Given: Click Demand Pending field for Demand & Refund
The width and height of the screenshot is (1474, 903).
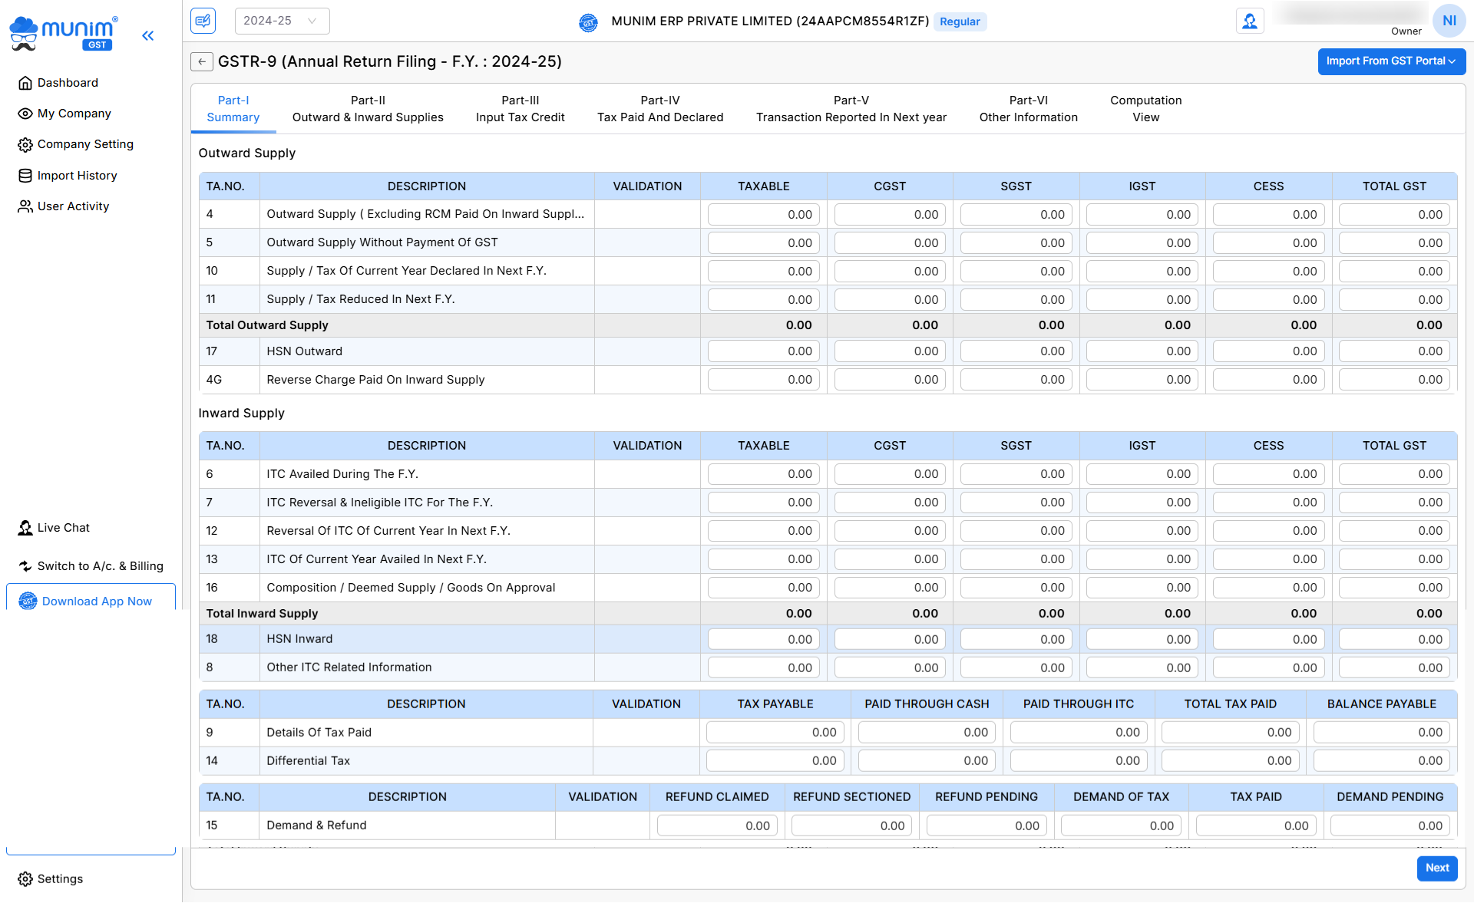Looking at the screenshot, I should [1390, 826].
